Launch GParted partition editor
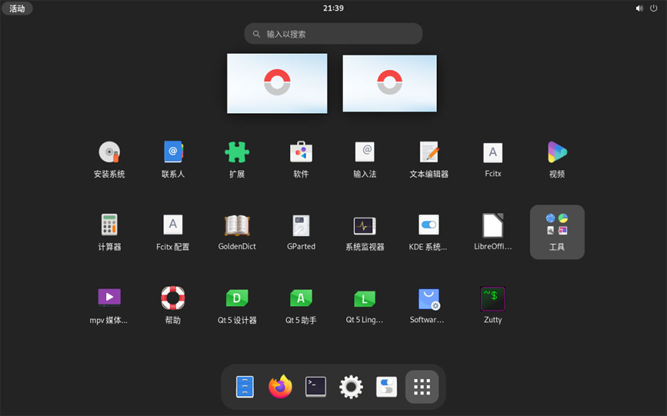 tap(301, 232)
